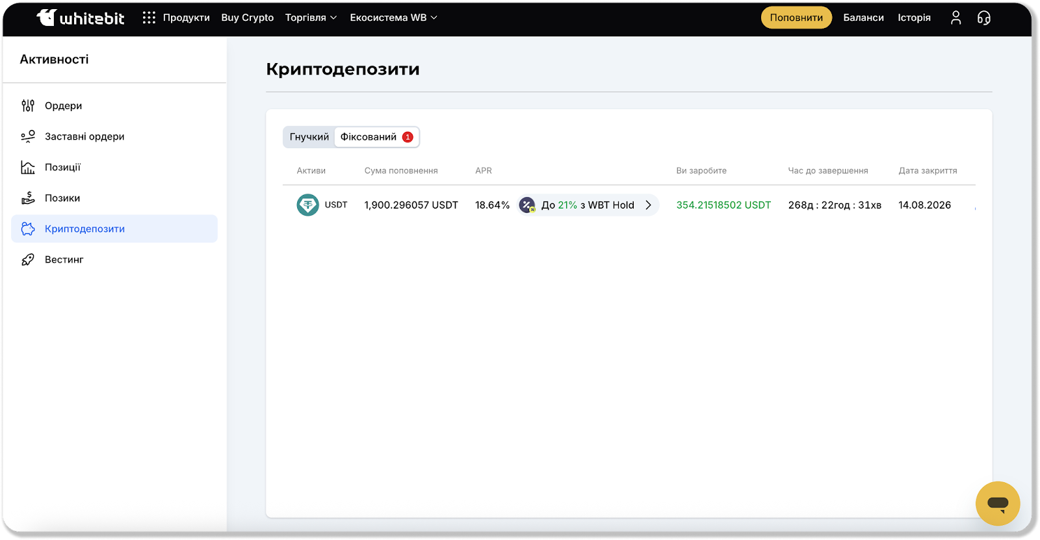Screen dimensions: 1040x540
Task: Open the Баланси link
Action: pyautogui.click(x=863, y=18)
